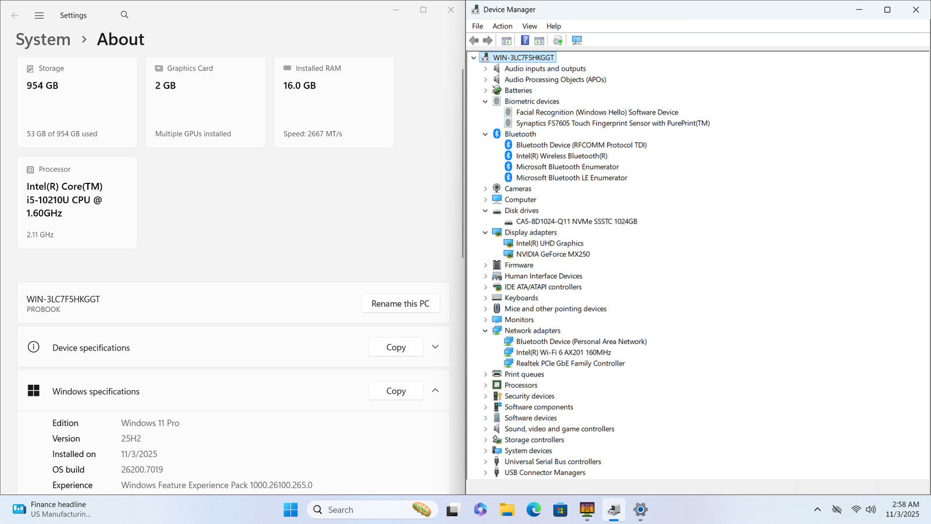Click Show/Hide console tree toolbar icon

[x=506, y=41]
